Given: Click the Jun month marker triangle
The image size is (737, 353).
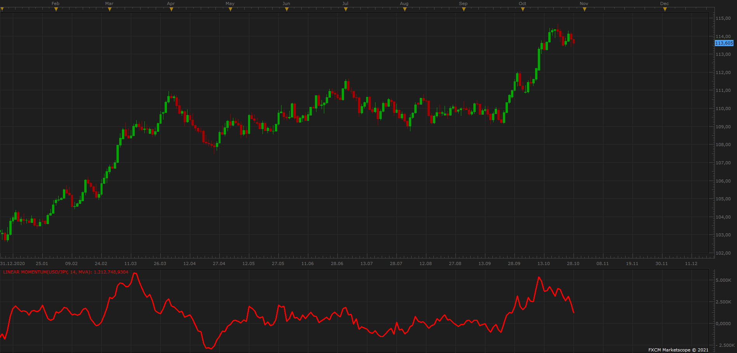Looking at the screenshot, I should tap(287, 9).
